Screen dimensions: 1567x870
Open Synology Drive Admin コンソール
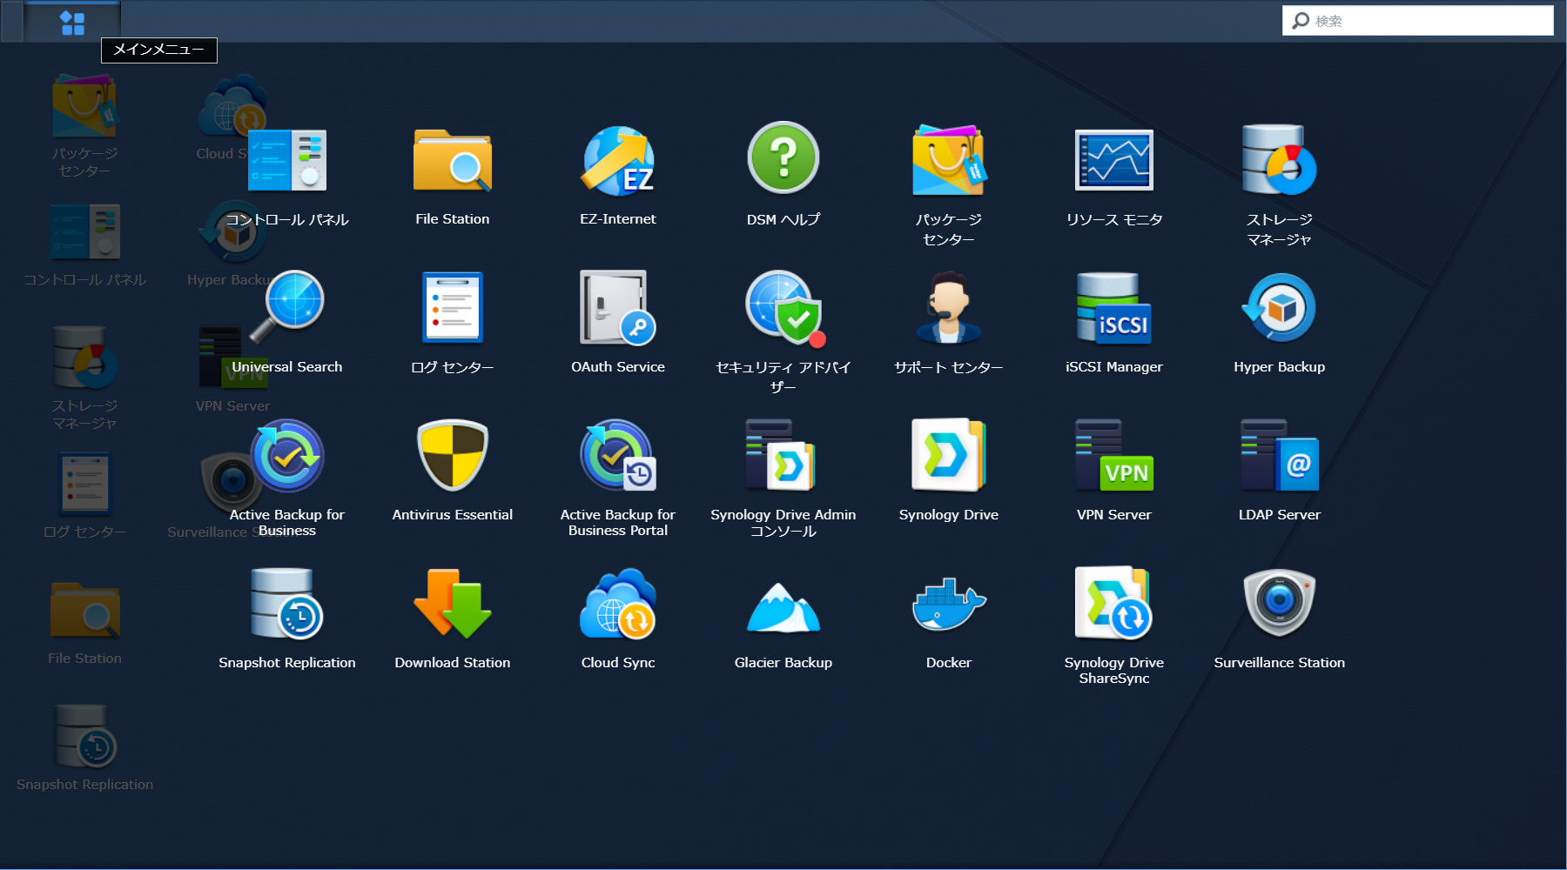783,478
